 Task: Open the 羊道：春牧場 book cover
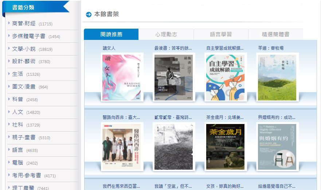[x=277, y=77]
